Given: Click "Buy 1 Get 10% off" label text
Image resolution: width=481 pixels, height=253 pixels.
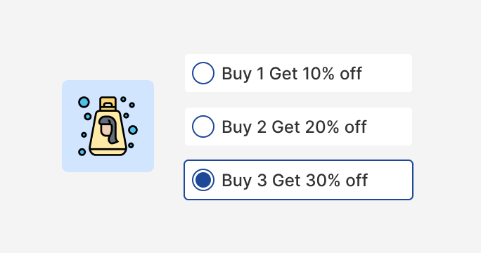Looking at the screenshot, I should 292,74.
